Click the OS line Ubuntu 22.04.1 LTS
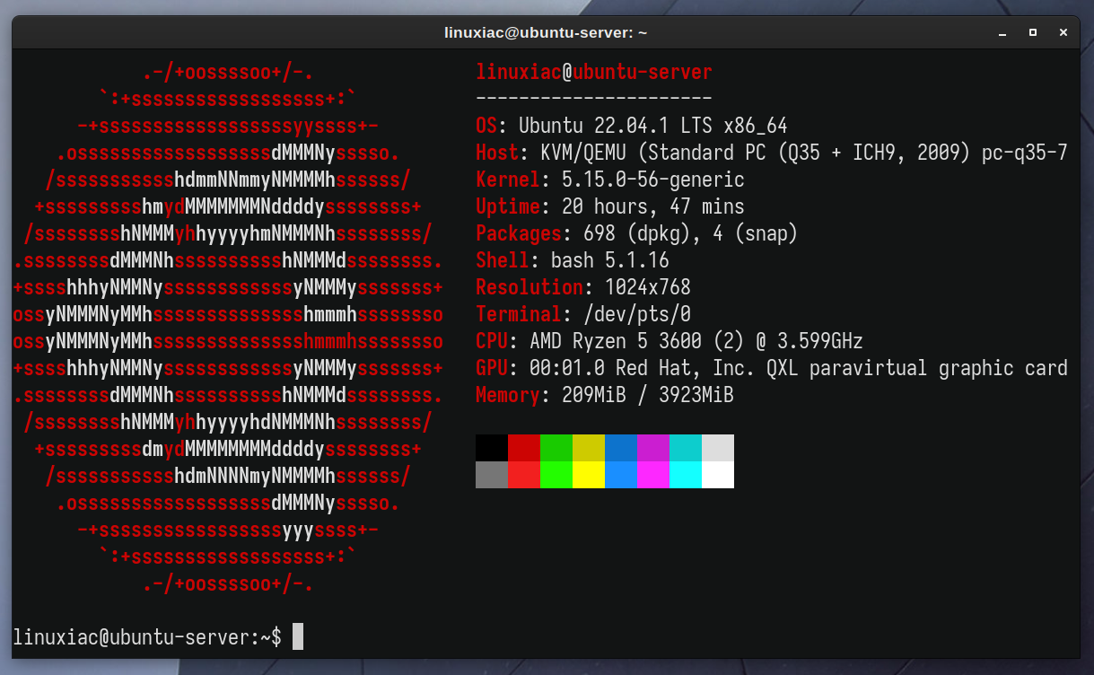 [x=632, y=126]
